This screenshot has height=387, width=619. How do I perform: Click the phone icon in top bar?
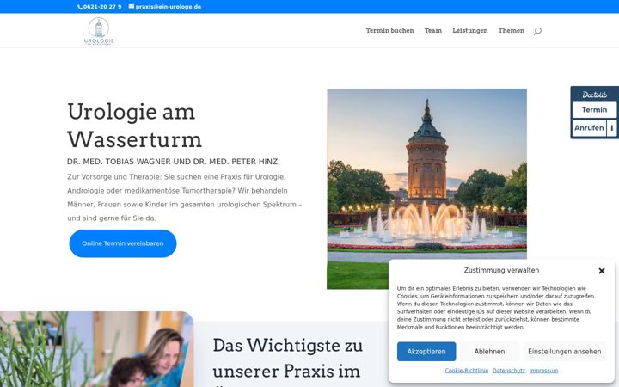(80, 7)
